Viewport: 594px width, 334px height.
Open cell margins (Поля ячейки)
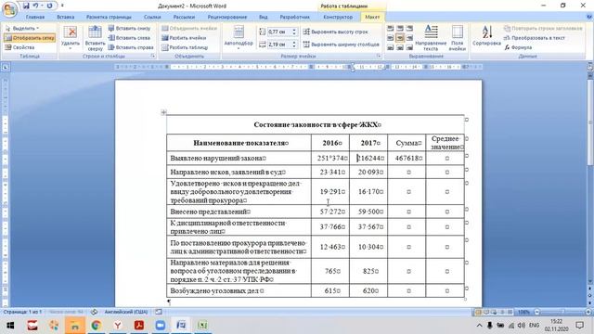click(x=458, y=38)
